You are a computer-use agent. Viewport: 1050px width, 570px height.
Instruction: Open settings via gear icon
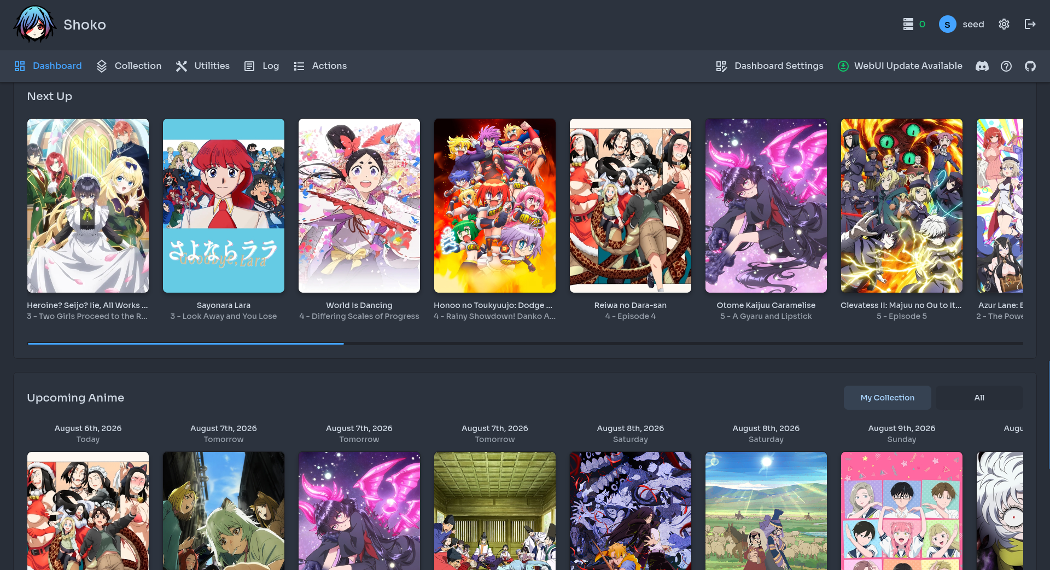pos(1004,24)
